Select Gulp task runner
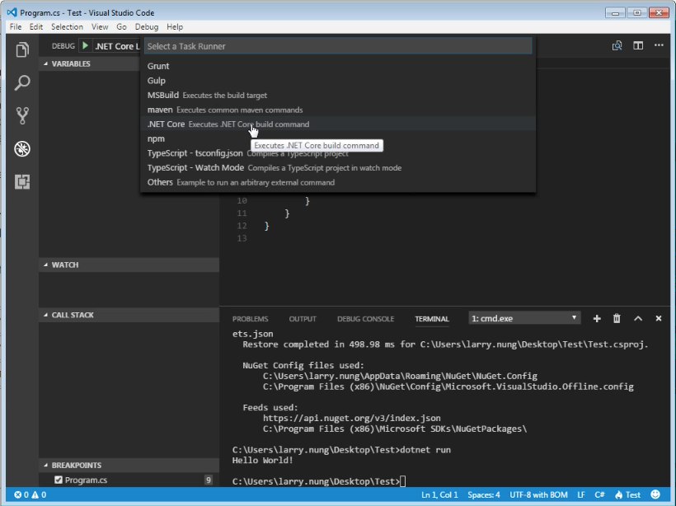This screenshot has height=506, width=676. click(338, 81)
